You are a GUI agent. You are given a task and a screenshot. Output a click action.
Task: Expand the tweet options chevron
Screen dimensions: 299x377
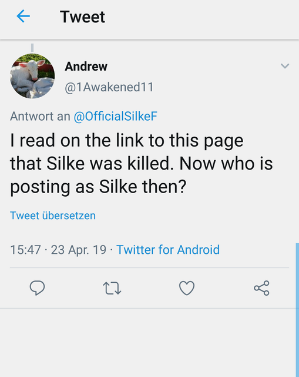pos(285,66)
